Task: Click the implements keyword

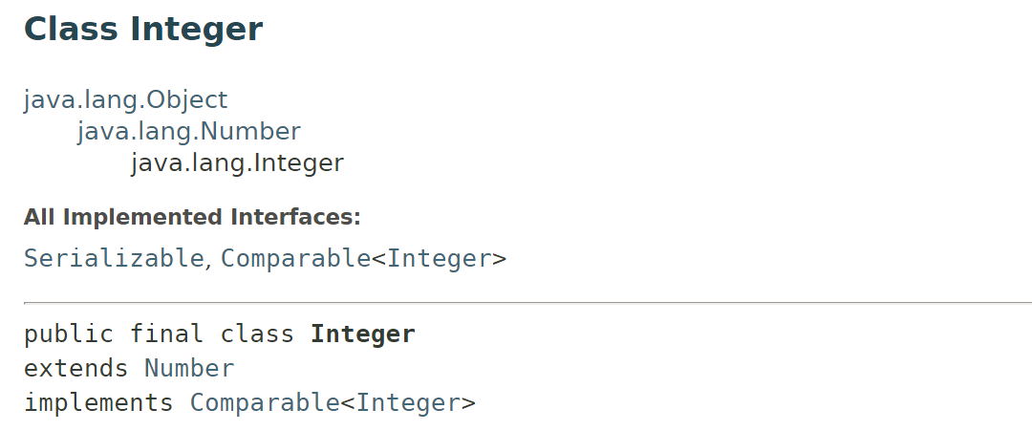Action: (x=98, y=402)
